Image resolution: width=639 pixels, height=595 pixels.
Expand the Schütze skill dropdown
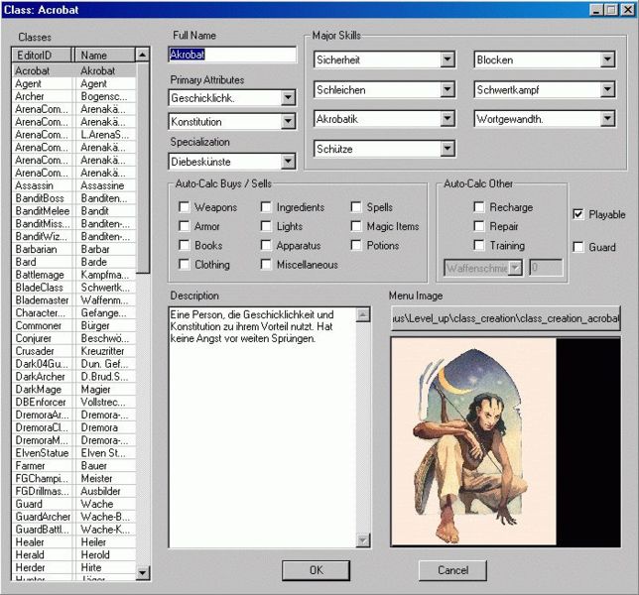447,149
